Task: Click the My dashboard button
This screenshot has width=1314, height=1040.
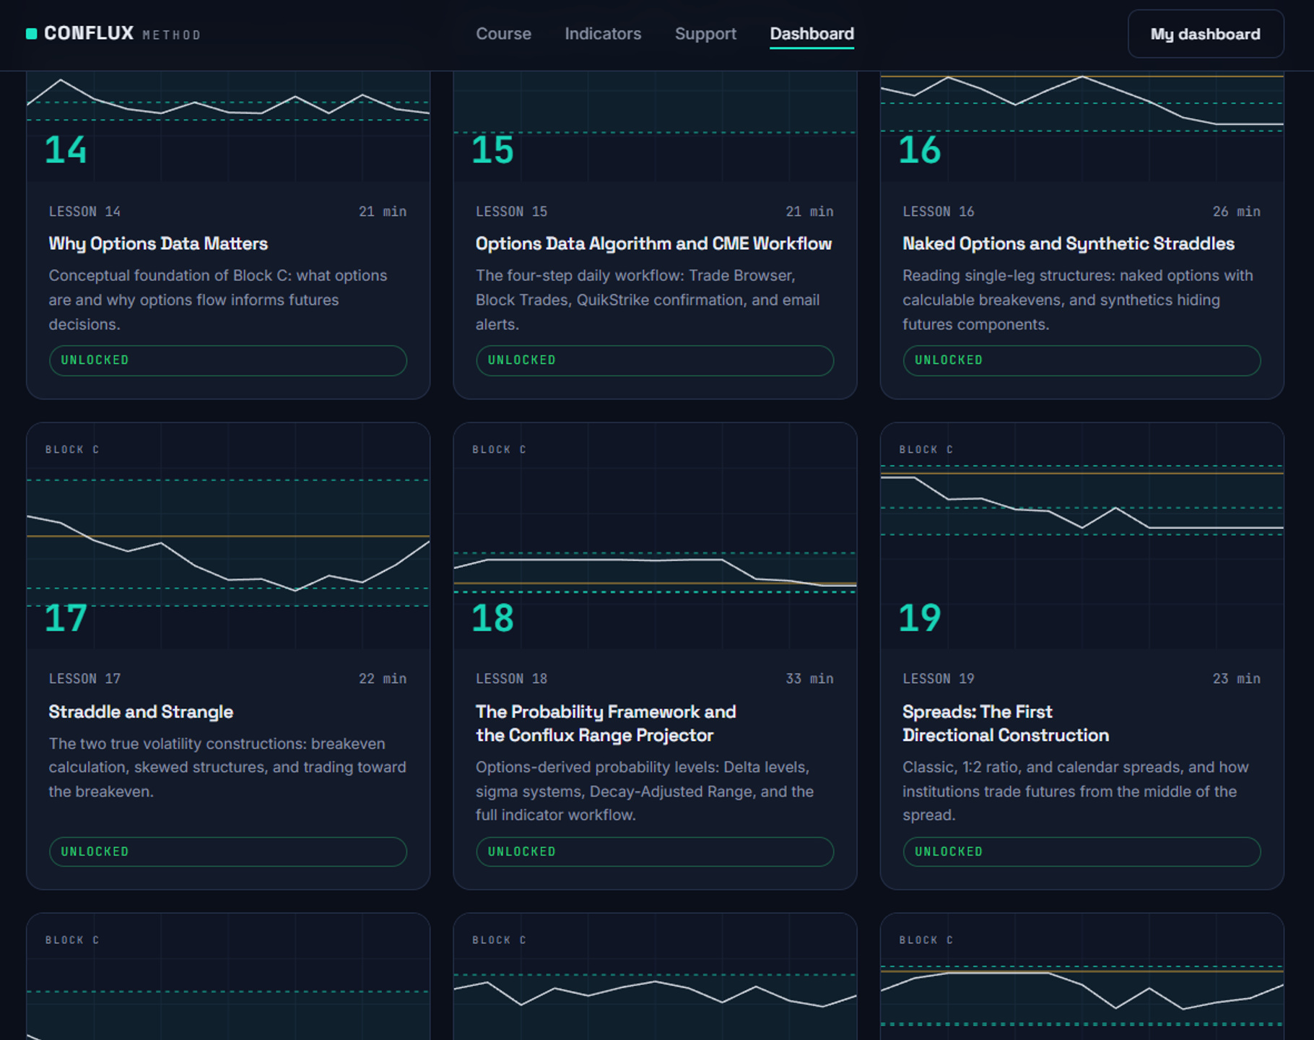Action: [x=1206, y=34]
